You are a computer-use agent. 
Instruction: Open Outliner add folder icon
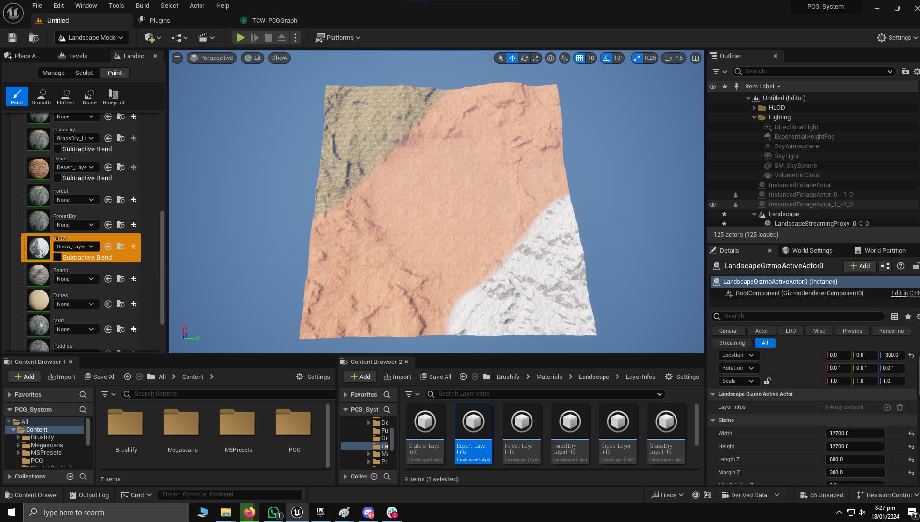pyautogui.click(x=906, y=71)
